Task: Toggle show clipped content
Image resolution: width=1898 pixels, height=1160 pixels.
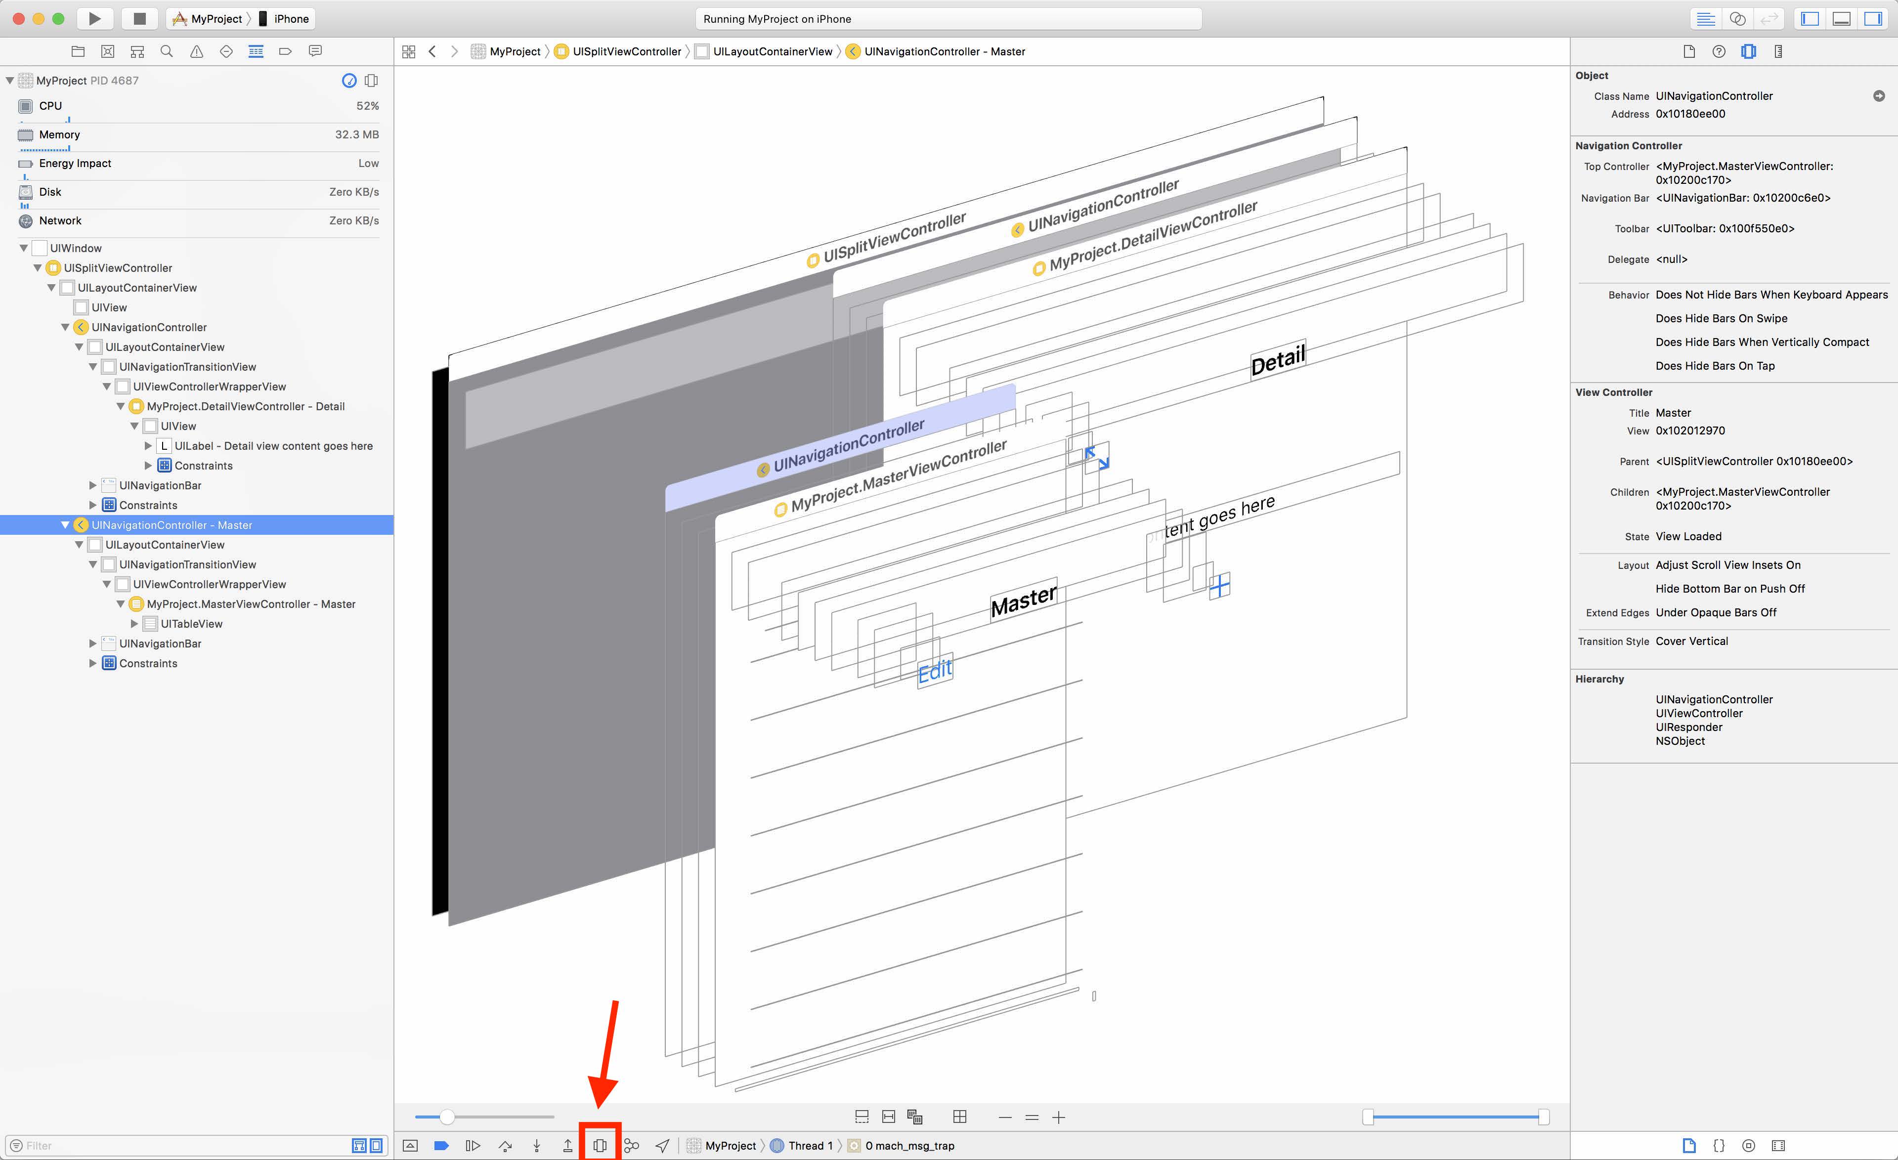Action: (x=862, y=1117)
